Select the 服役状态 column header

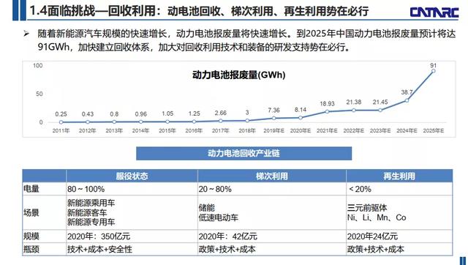[x=132, y=176]
